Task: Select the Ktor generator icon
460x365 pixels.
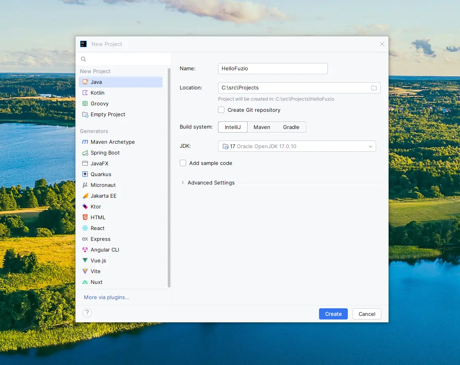Action: pyautogui.click(x=85, y=206)
